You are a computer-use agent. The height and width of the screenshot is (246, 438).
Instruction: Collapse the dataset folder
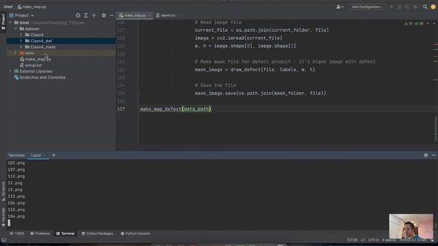point(16,29)
